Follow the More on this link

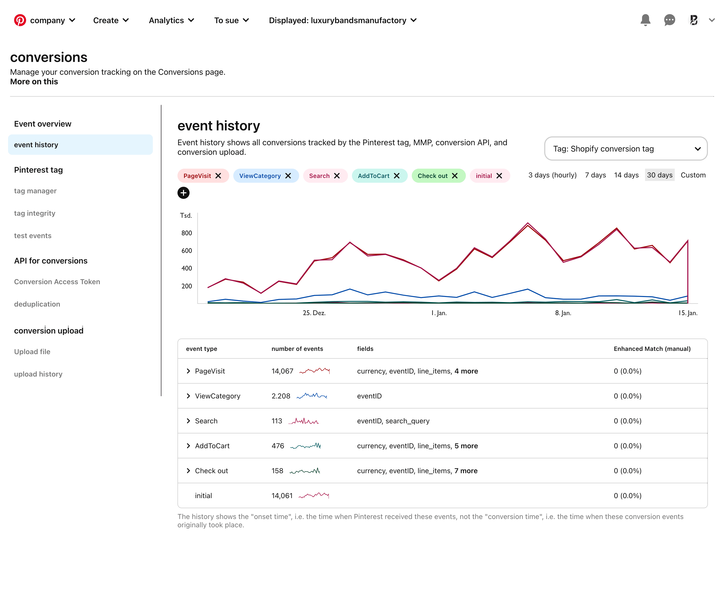[34, 82]
